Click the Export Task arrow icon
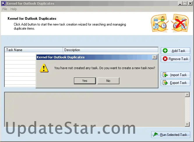Viewport: 194px width, 142px height. click(165, 83)
